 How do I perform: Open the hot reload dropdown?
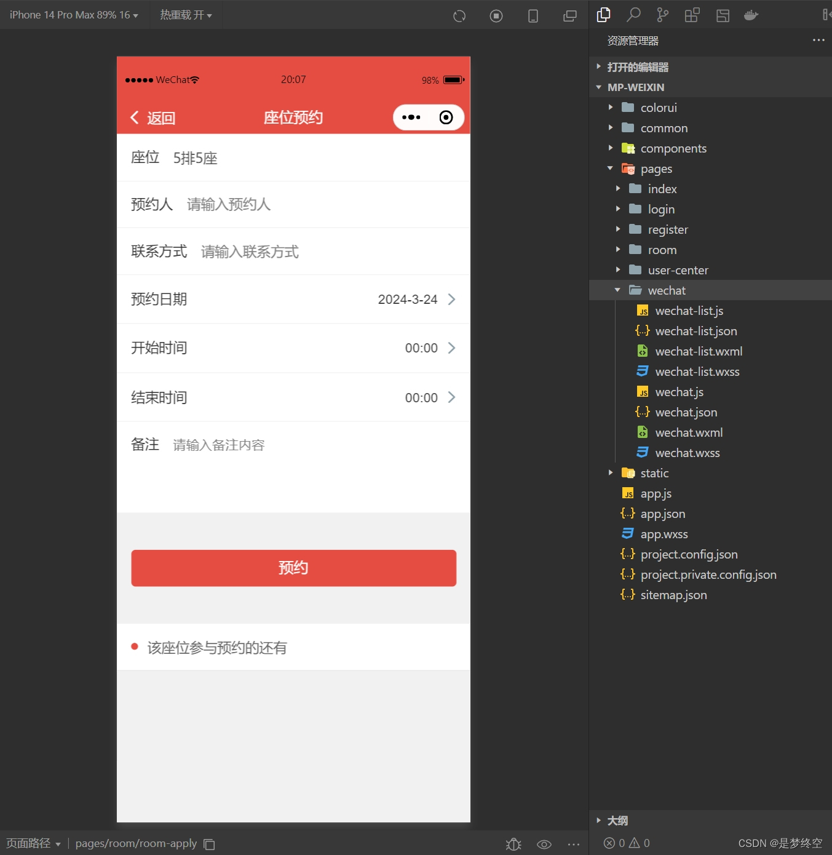pos(186,15)
